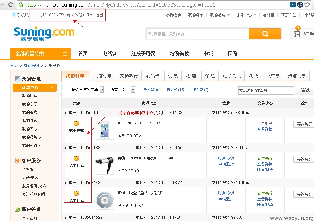Switch to the 酒店 tab
The width and height of the screenshot is (314, 221).
(x=191, y=76)
